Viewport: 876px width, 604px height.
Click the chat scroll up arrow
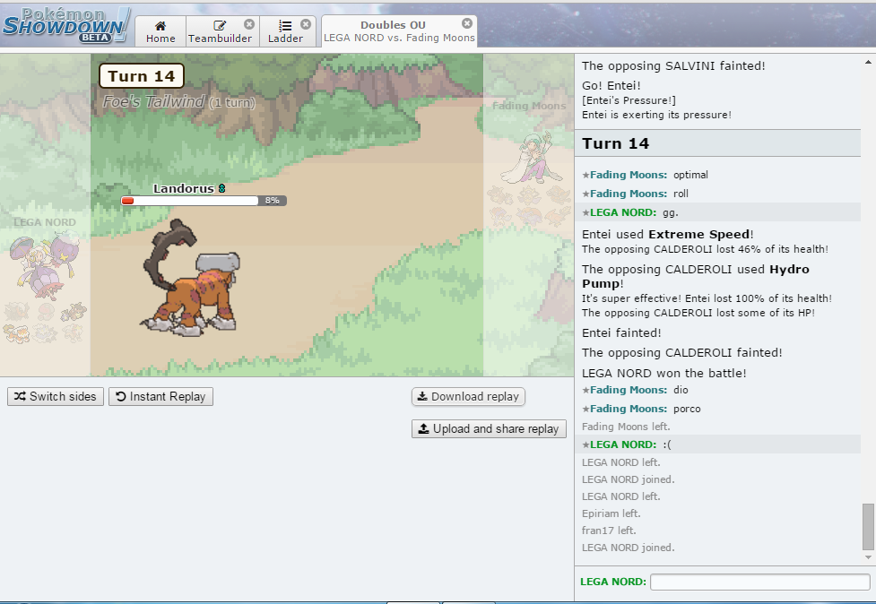pos(868,62)
